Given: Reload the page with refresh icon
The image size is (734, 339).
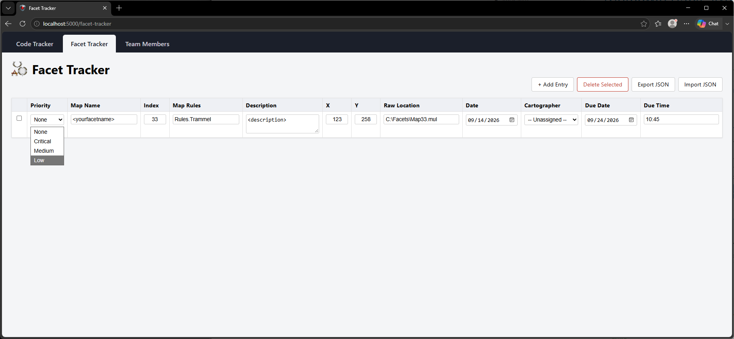Looking at the screenshot, I should pyautogui.click(x=23, y=24).
